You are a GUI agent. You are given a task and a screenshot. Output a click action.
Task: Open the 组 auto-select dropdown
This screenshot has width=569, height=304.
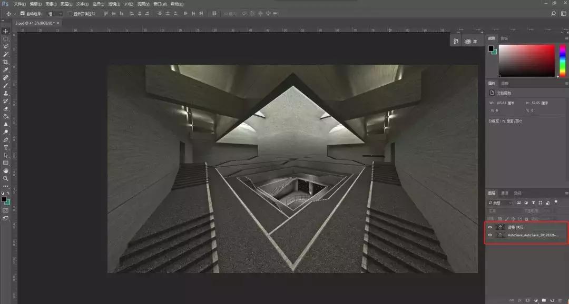54,13
